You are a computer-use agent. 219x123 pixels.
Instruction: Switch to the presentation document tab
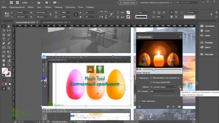[55, 22]
